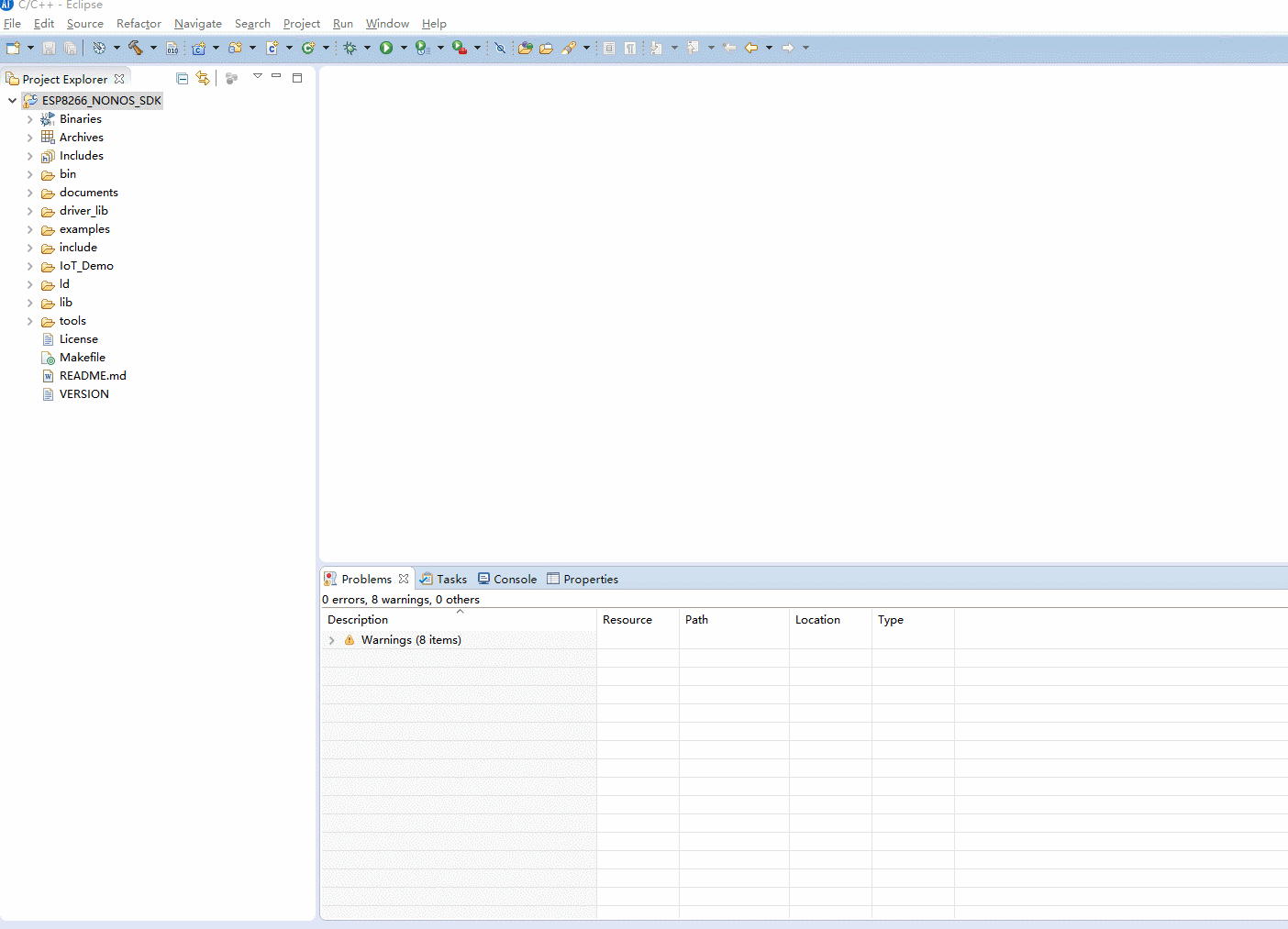Image resolution: width=1288 pixels, height=929 pixels.
Task: Click the New C/C++ Source File icon
Action: click(272, 48)
